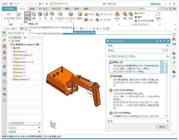Toggle checkbox for pin4_t1
Viewport: 179px width, 140px height.
click(14, 69)
